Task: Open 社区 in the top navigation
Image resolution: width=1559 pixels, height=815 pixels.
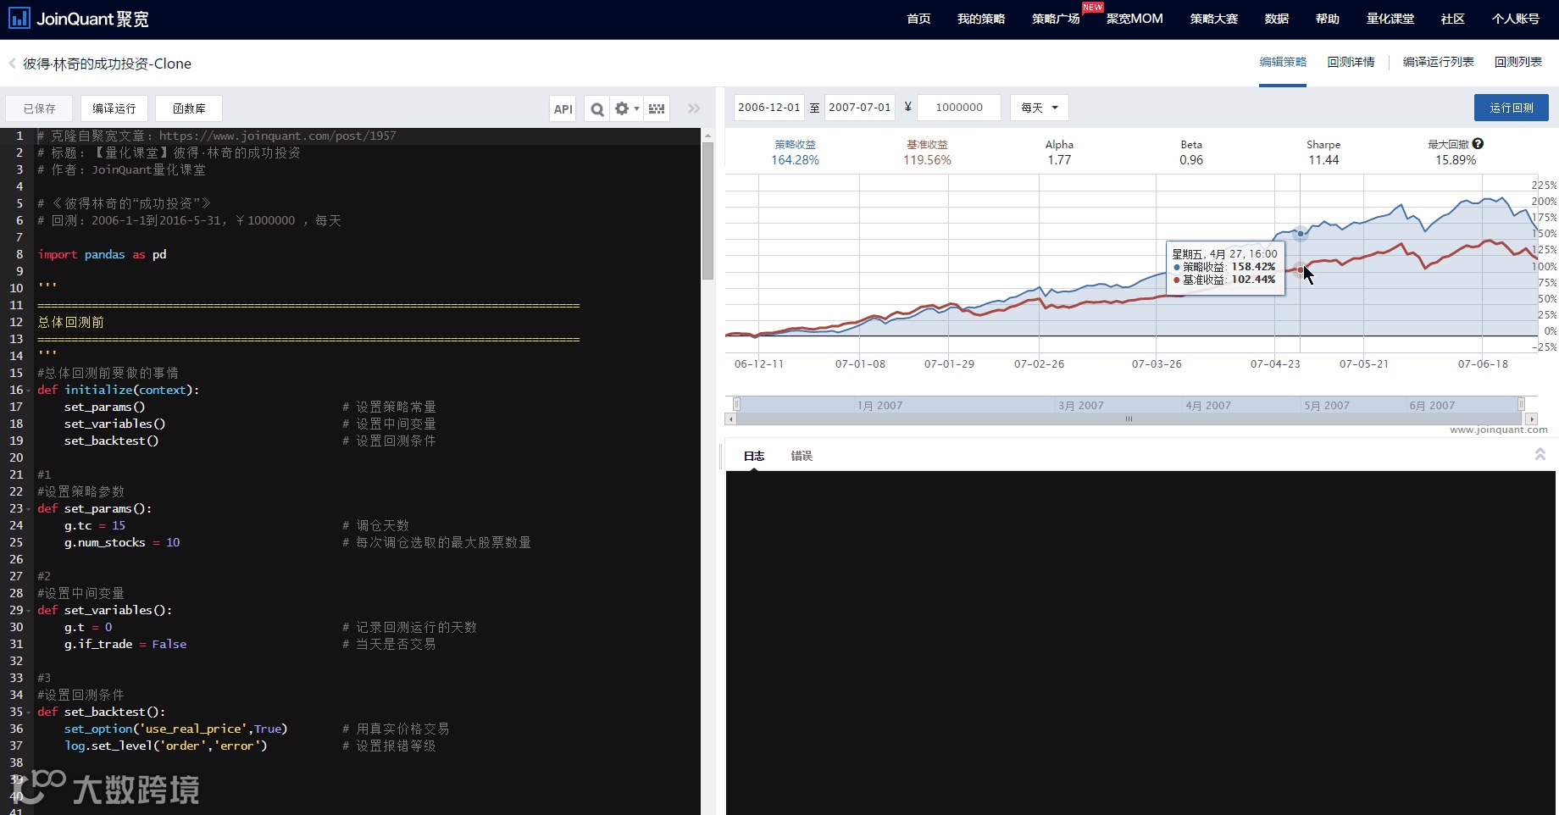Action: click(1453, 19)
